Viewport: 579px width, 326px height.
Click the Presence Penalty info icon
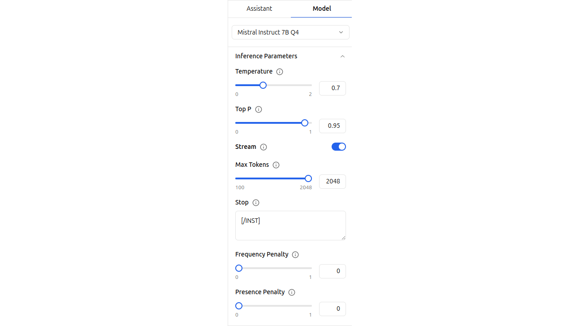(x=292, y=292)
